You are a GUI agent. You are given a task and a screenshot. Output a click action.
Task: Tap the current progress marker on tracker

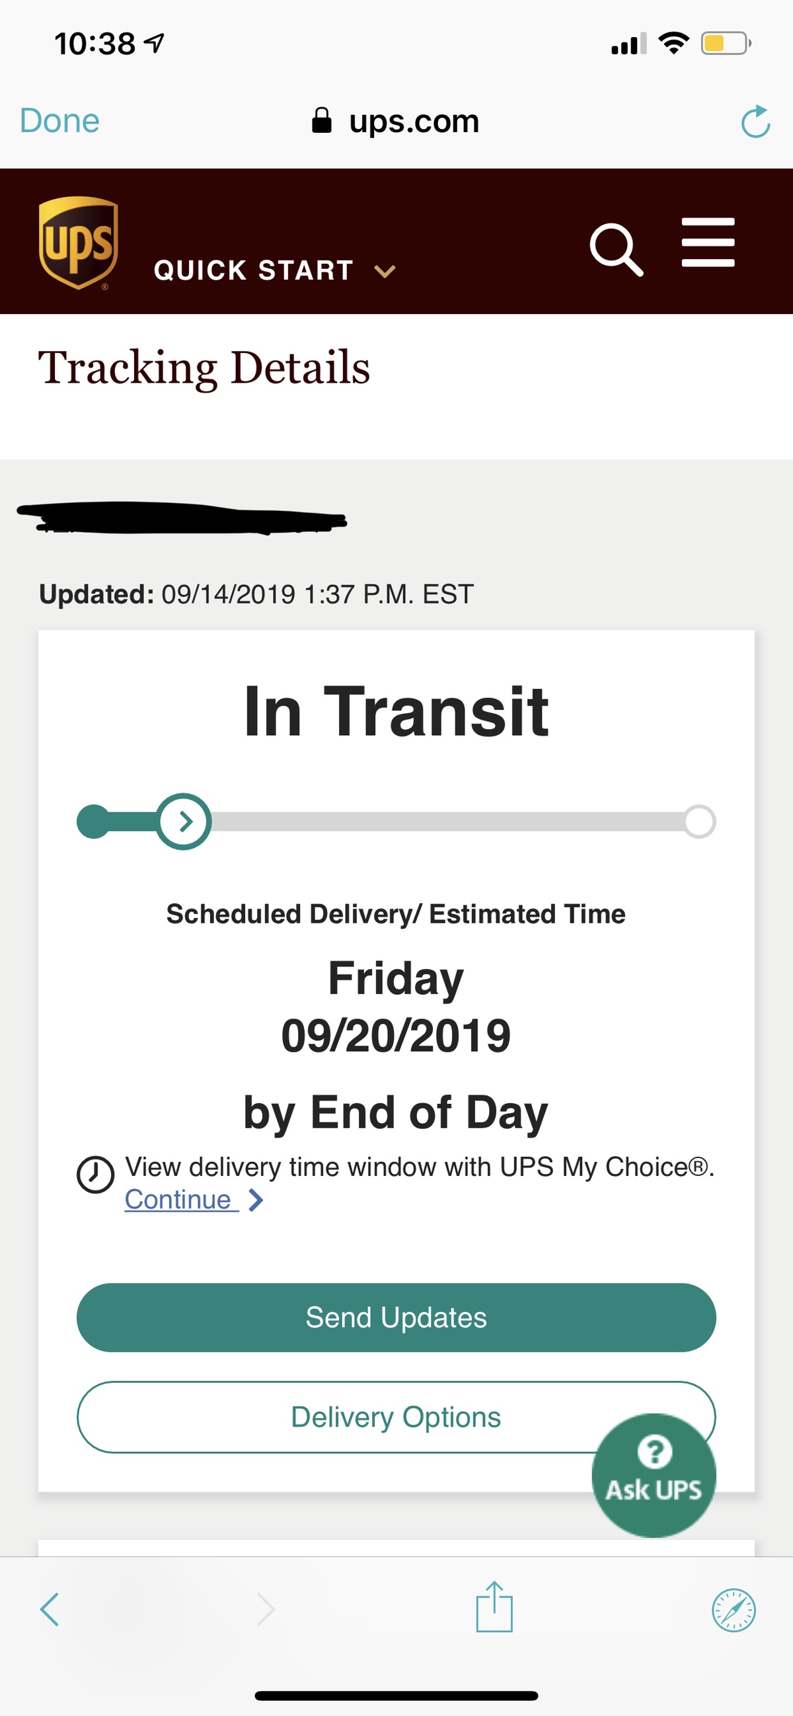[184, 822]
